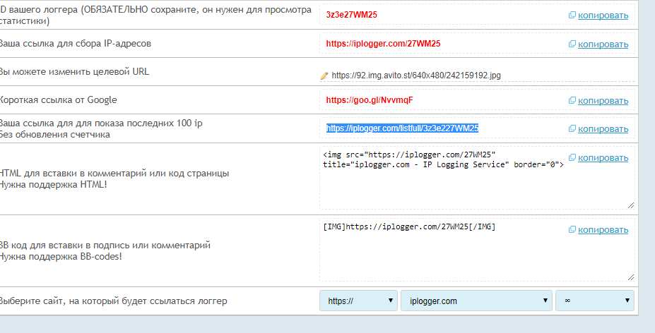This screenshot has height=333, width=655.
Task: Click the red link https://iplogger.com/27WM25
Action: point(383,44)
